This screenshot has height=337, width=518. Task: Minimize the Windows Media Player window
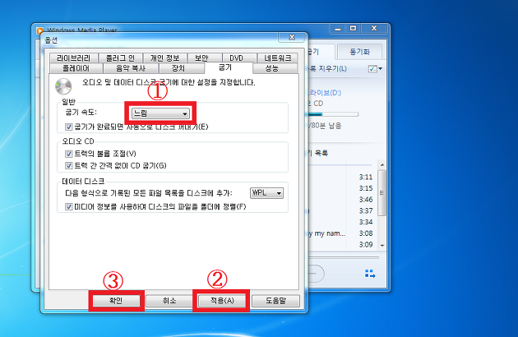pos(338,29)
